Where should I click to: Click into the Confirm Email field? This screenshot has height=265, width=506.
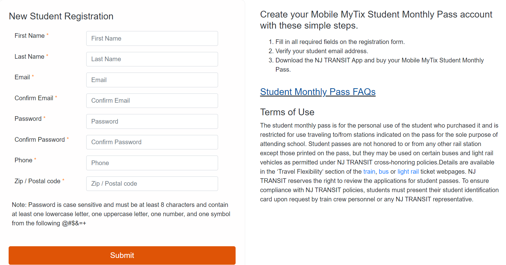[x=152, y=101]
